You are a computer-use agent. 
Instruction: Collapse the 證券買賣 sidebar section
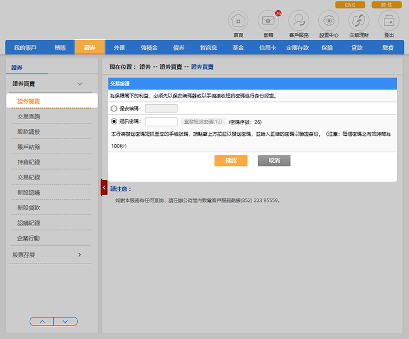[80, 84]
